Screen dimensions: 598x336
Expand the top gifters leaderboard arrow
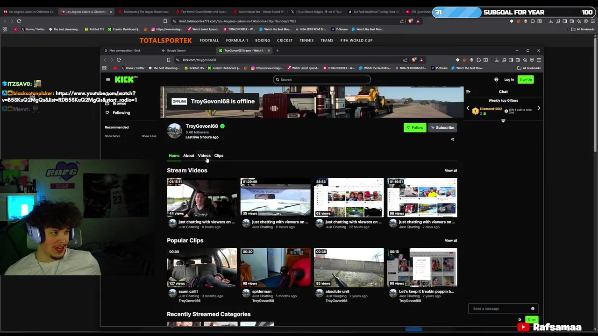click(x=503, y=121)
